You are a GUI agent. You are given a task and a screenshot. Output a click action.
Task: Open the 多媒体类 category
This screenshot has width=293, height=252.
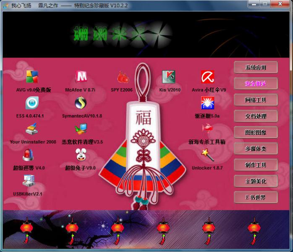point(256,149)
